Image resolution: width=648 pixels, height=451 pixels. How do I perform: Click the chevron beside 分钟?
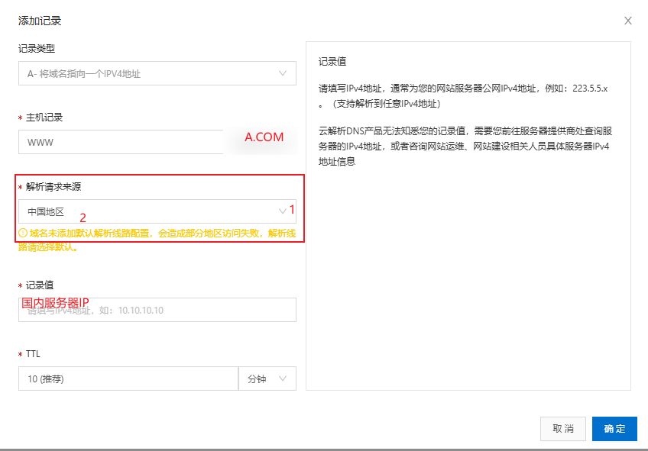click(x=283, y=379)
